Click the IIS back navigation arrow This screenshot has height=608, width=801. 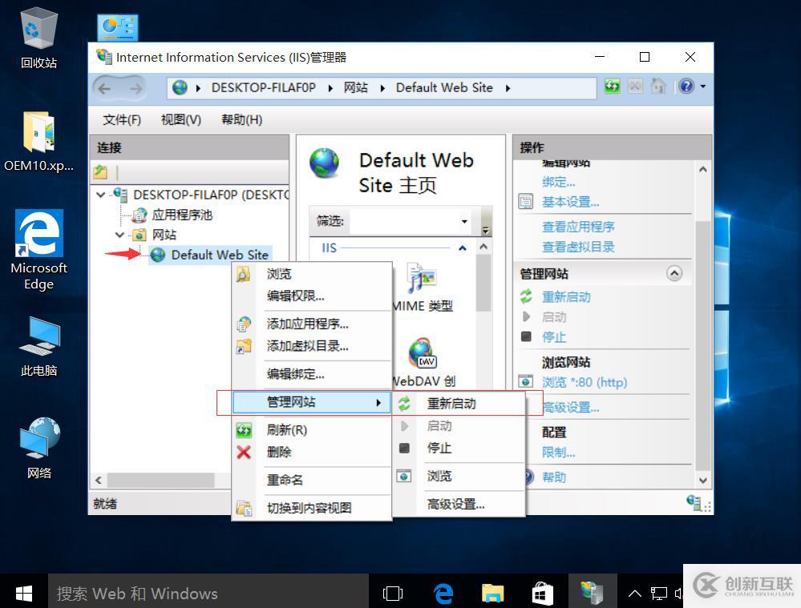click(x=105, y=88)
